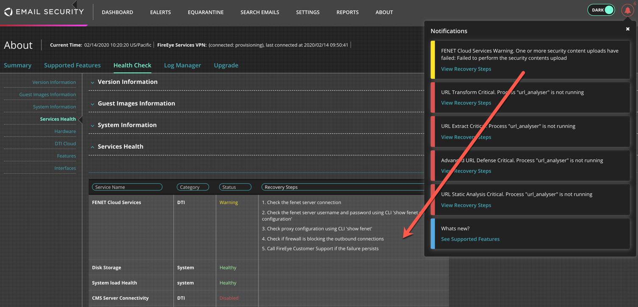Open the About menu item
Image resolution: width=638 pixels, height=307 pixels.
(384, 12)
